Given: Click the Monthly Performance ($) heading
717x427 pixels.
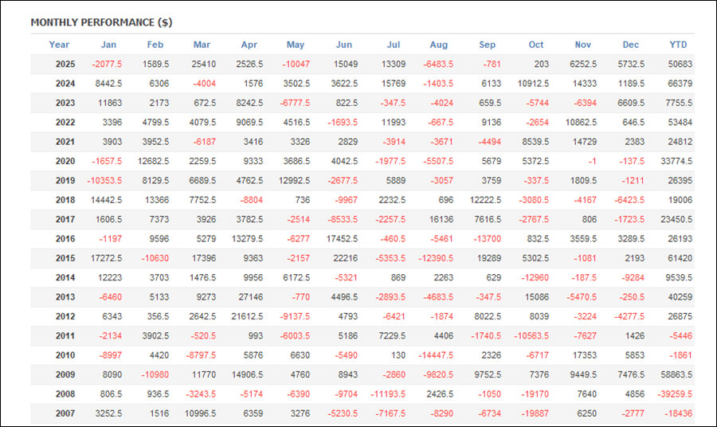Looking at the screenshot, I should pos(101,22).
